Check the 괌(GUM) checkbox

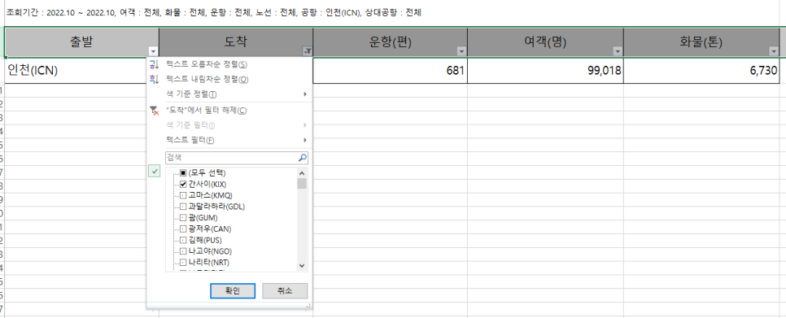coord(183,217)
